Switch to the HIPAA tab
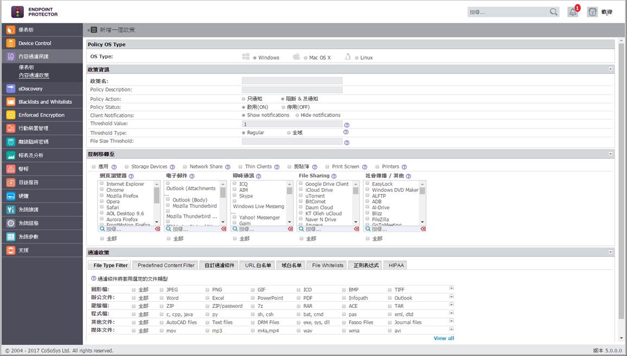The height and width of the screenshot is (356, 627). click(396, 266)
